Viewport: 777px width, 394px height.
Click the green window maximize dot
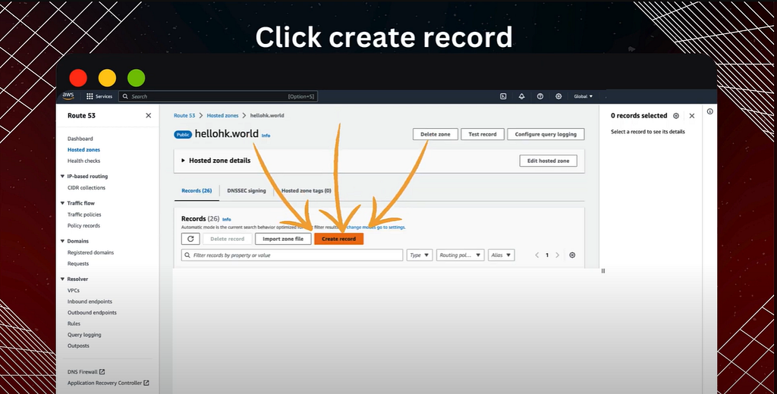coord(137,78)
